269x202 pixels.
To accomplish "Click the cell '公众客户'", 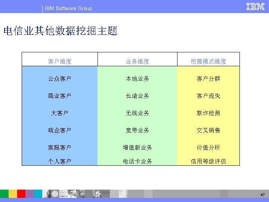I will (60, 79).
